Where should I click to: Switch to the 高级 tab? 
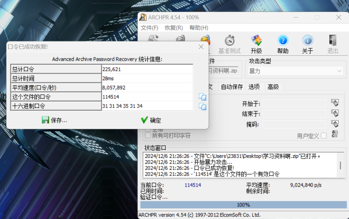pyautogui.click(x=273, y=87)
